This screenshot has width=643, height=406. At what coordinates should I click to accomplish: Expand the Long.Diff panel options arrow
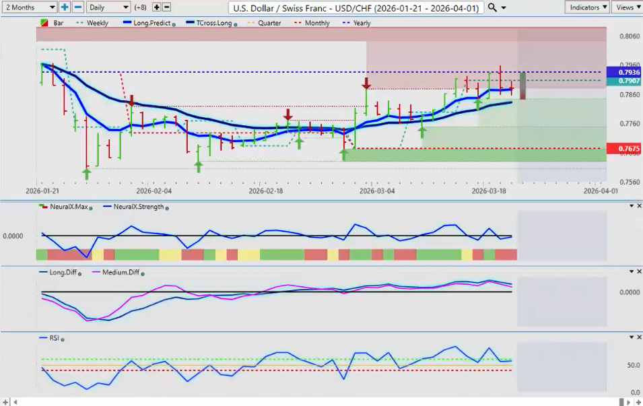tap(630, 271)
